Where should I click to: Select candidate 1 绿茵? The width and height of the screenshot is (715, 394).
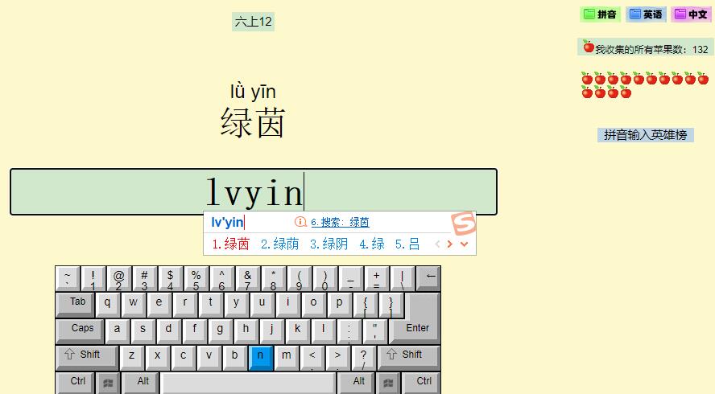pyautogui.click(x=231, y=244)
